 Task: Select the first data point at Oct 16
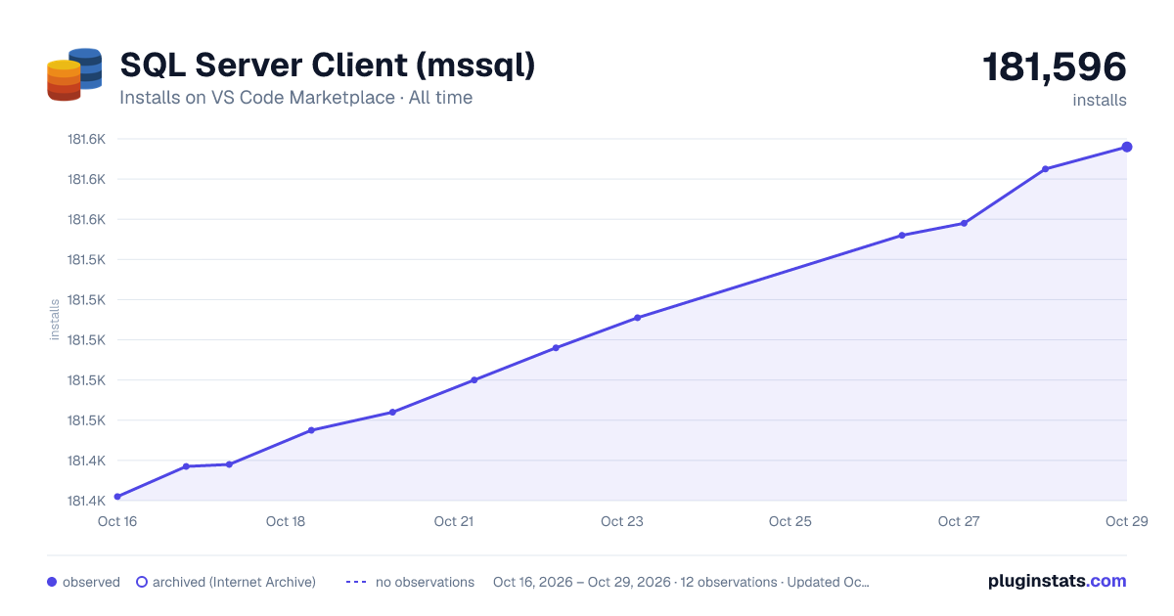pyautogui.click(x=117, y=497)
